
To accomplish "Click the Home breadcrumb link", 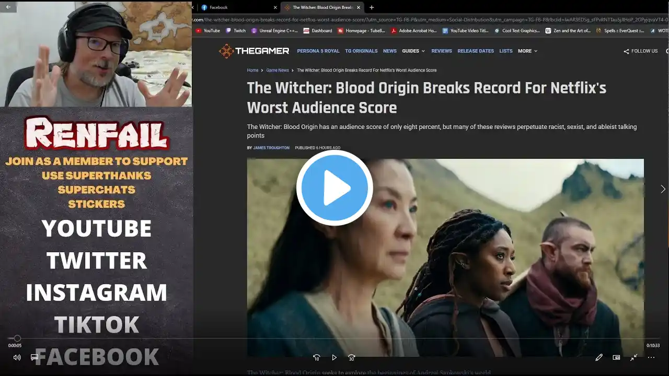I will [x=253, y=70].
